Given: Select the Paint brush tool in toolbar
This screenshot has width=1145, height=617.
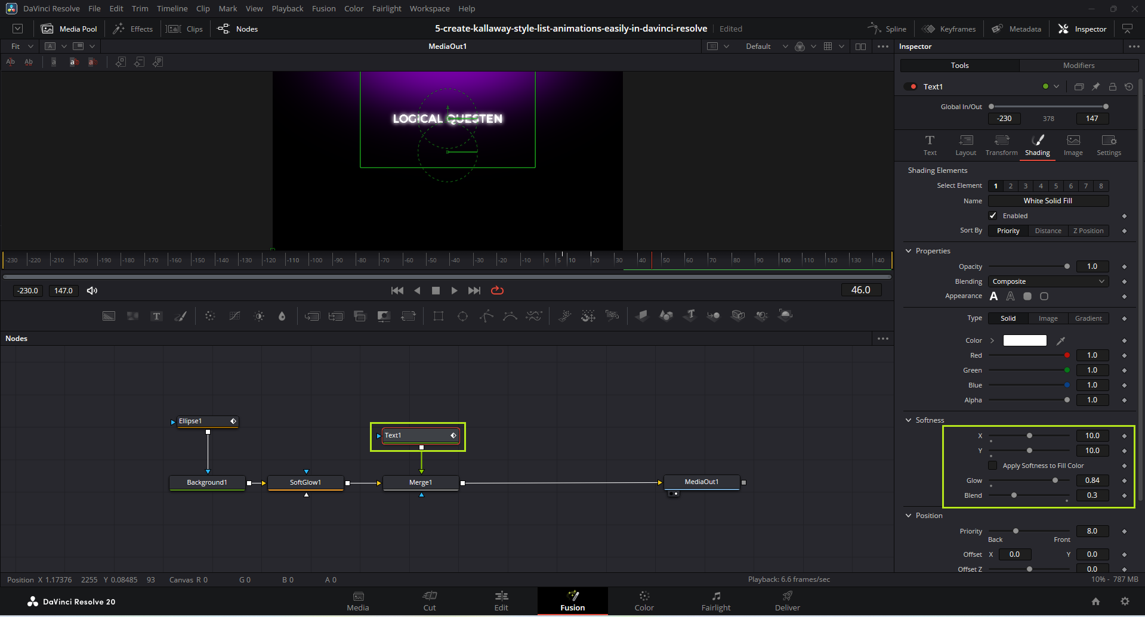Looking at the screenshot, I should [x=180, y=316].
